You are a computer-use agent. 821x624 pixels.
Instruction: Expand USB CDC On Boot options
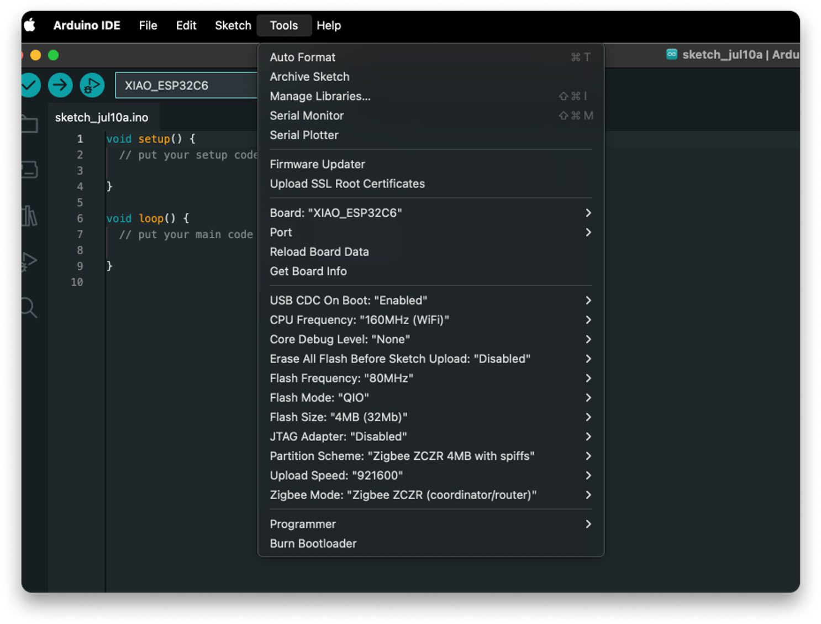tap(431, 300)
